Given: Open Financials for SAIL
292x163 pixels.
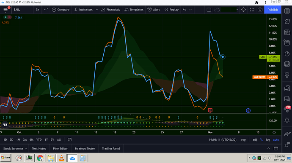Looking at the screenshot, I should point(110,10).
